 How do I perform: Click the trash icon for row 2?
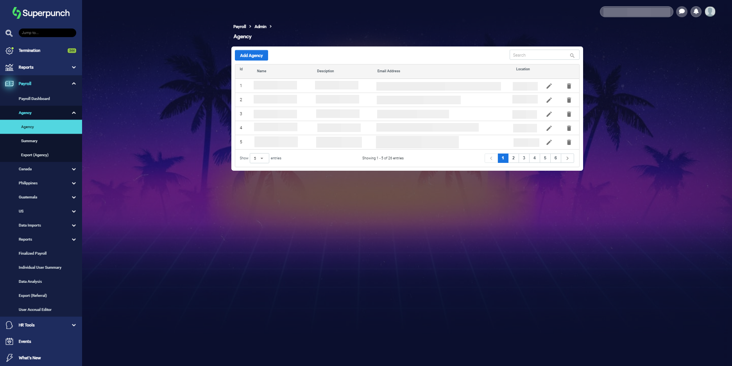(569, 100)
